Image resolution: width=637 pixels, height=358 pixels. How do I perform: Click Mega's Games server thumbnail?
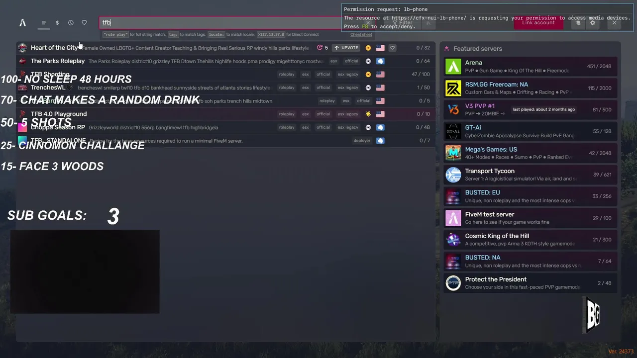pyautogui.click(x=453, y=153)
